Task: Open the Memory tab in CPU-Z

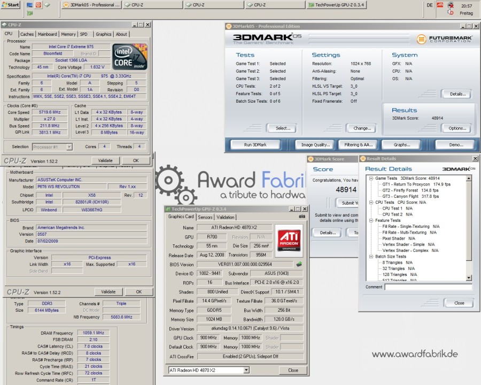Action: pyautogui.click(x=68, y=34)
